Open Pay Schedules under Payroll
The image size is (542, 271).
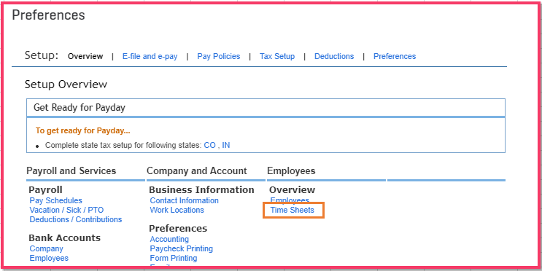(56, 200)
